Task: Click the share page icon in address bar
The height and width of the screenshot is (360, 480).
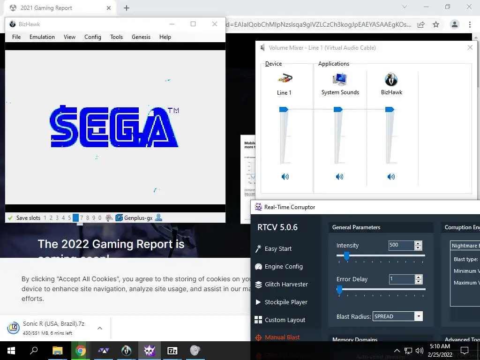Action: pyautogui.click(x=421, y=24)
